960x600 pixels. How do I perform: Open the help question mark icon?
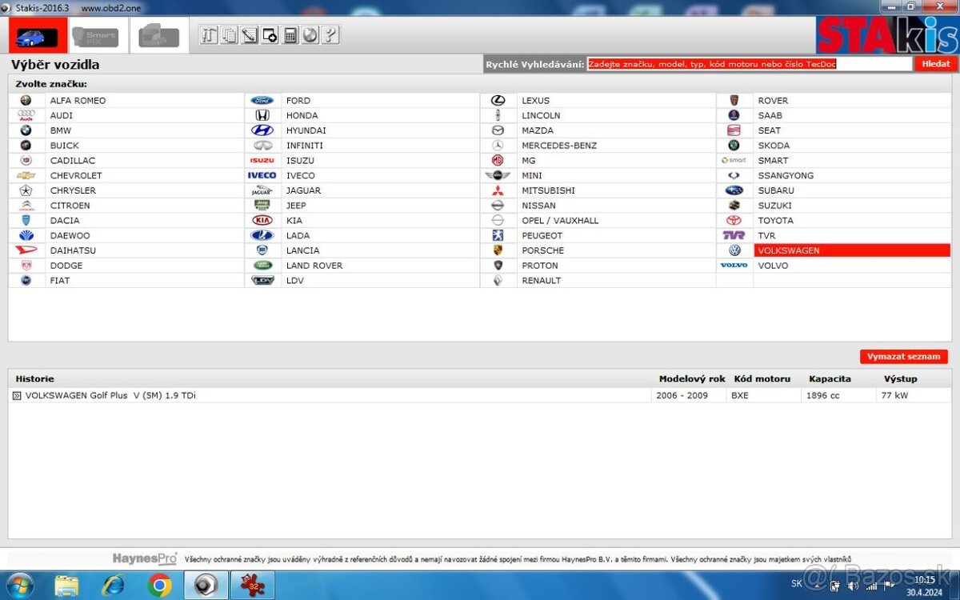(x=330, y=35)
